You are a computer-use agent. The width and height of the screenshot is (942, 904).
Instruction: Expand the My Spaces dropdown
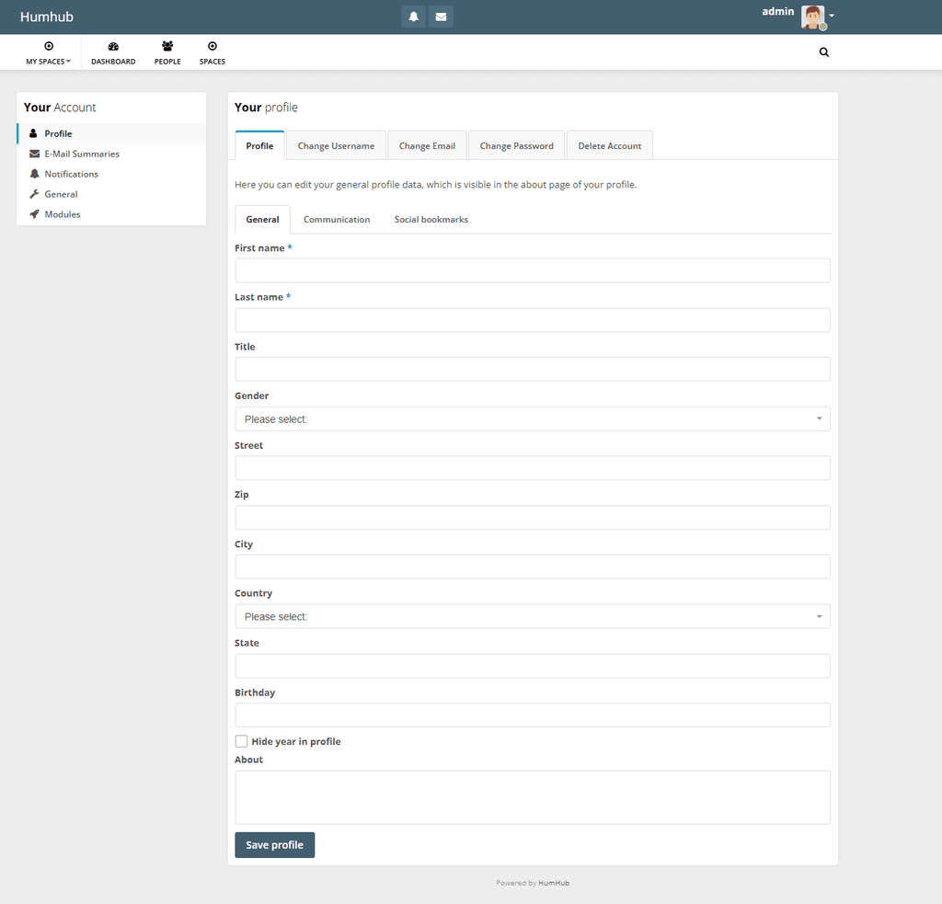click(48, 51)
